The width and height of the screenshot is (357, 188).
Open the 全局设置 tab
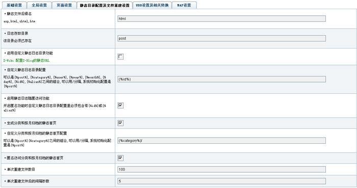pos(39,5)
